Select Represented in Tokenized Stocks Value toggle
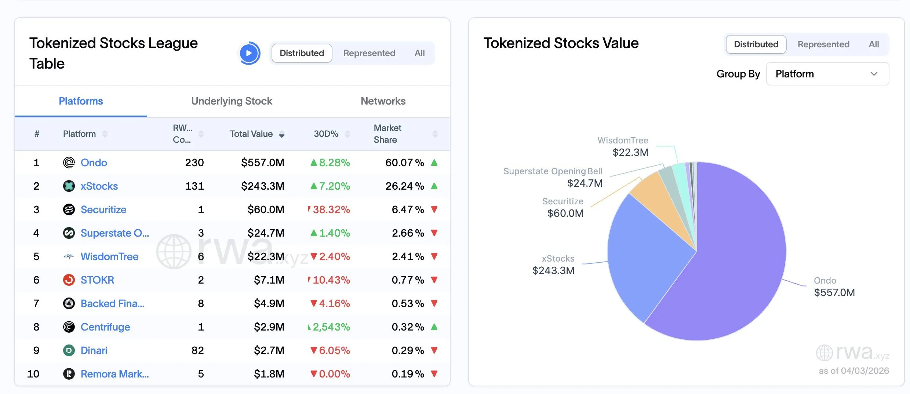 823,44
